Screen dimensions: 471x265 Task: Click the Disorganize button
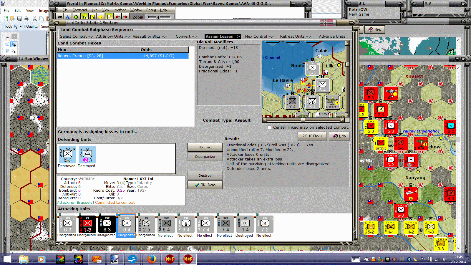tap(205, 157)
